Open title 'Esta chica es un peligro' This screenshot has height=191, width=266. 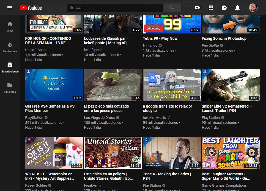click(109, 176)
